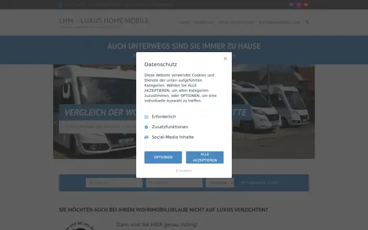Image resolution: width=368 pixels, height=230 pixels.
Task: Accept all cookies with ALLE AKZEPTIEREN
Action: [x=205, y=157]
